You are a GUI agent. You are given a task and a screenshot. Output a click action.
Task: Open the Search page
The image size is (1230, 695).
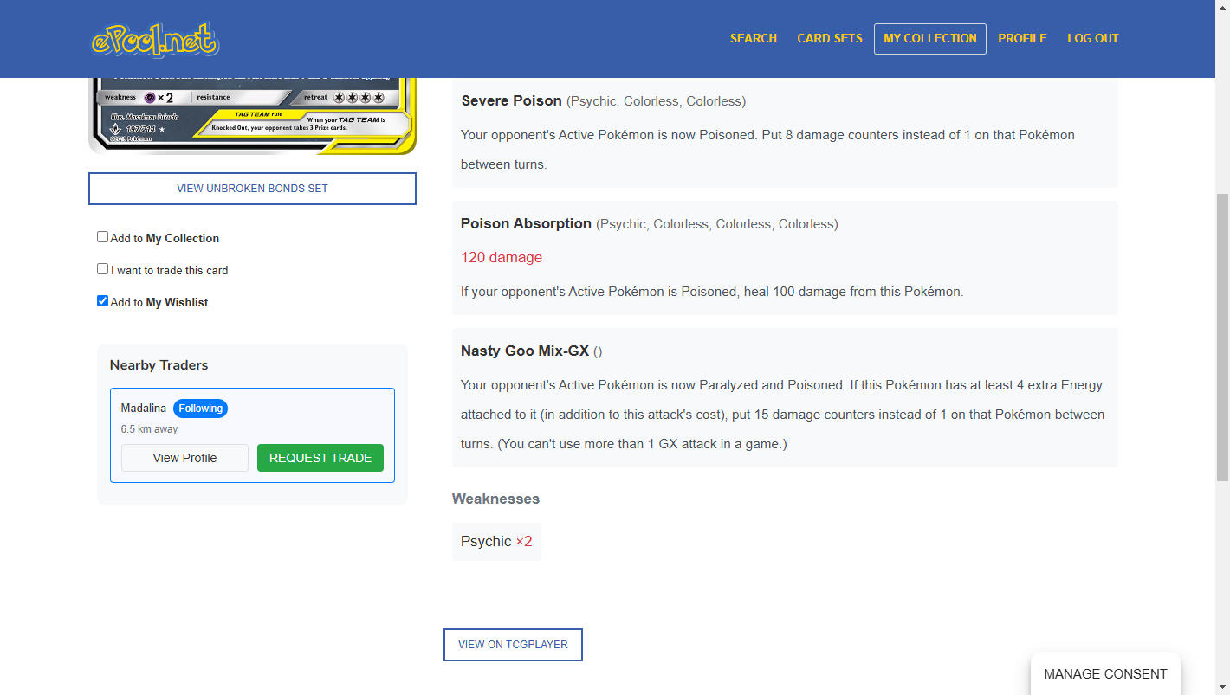tap(753, 38)
